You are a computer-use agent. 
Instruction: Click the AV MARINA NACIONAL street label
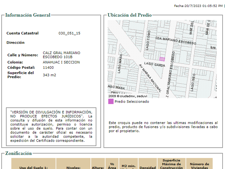click(150, 78)
